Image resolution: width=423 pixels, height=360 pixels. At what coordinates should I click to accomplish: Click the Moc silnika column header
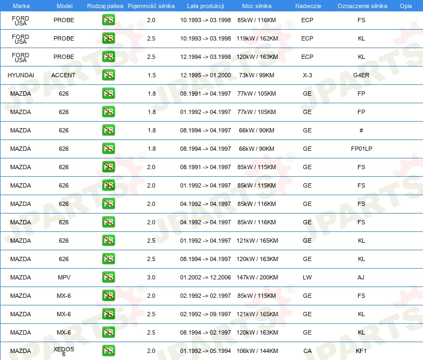coord(257,6)
